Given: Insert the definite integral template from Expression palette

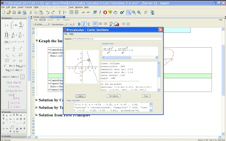Looking at the screenshot, I should 14,25.
